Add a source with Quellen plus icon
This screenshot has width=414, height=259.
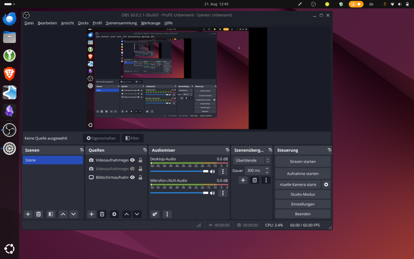click(x=91, y=214)
